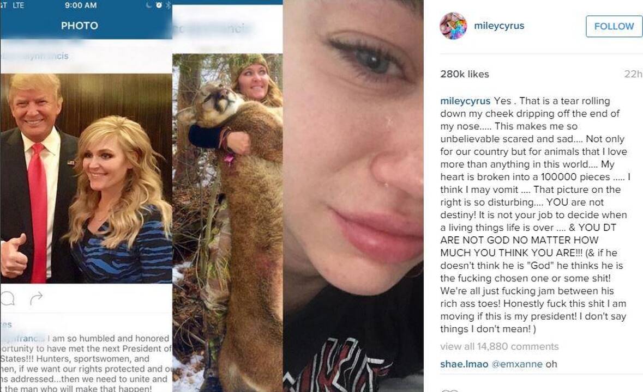Click mileycyrus name starting the caption

coord(465,101)
